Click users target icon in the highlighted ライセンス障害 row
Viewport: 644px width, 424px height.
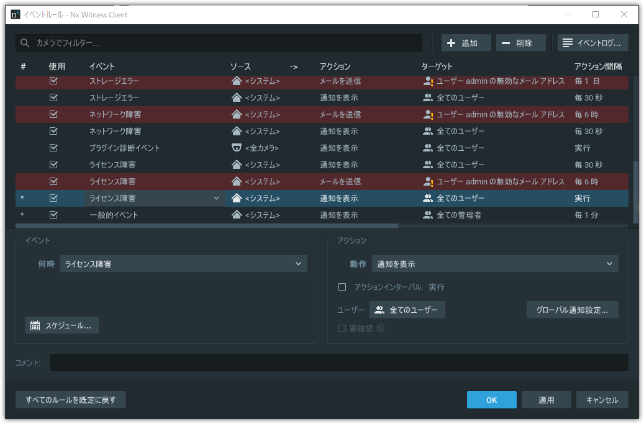428,198
